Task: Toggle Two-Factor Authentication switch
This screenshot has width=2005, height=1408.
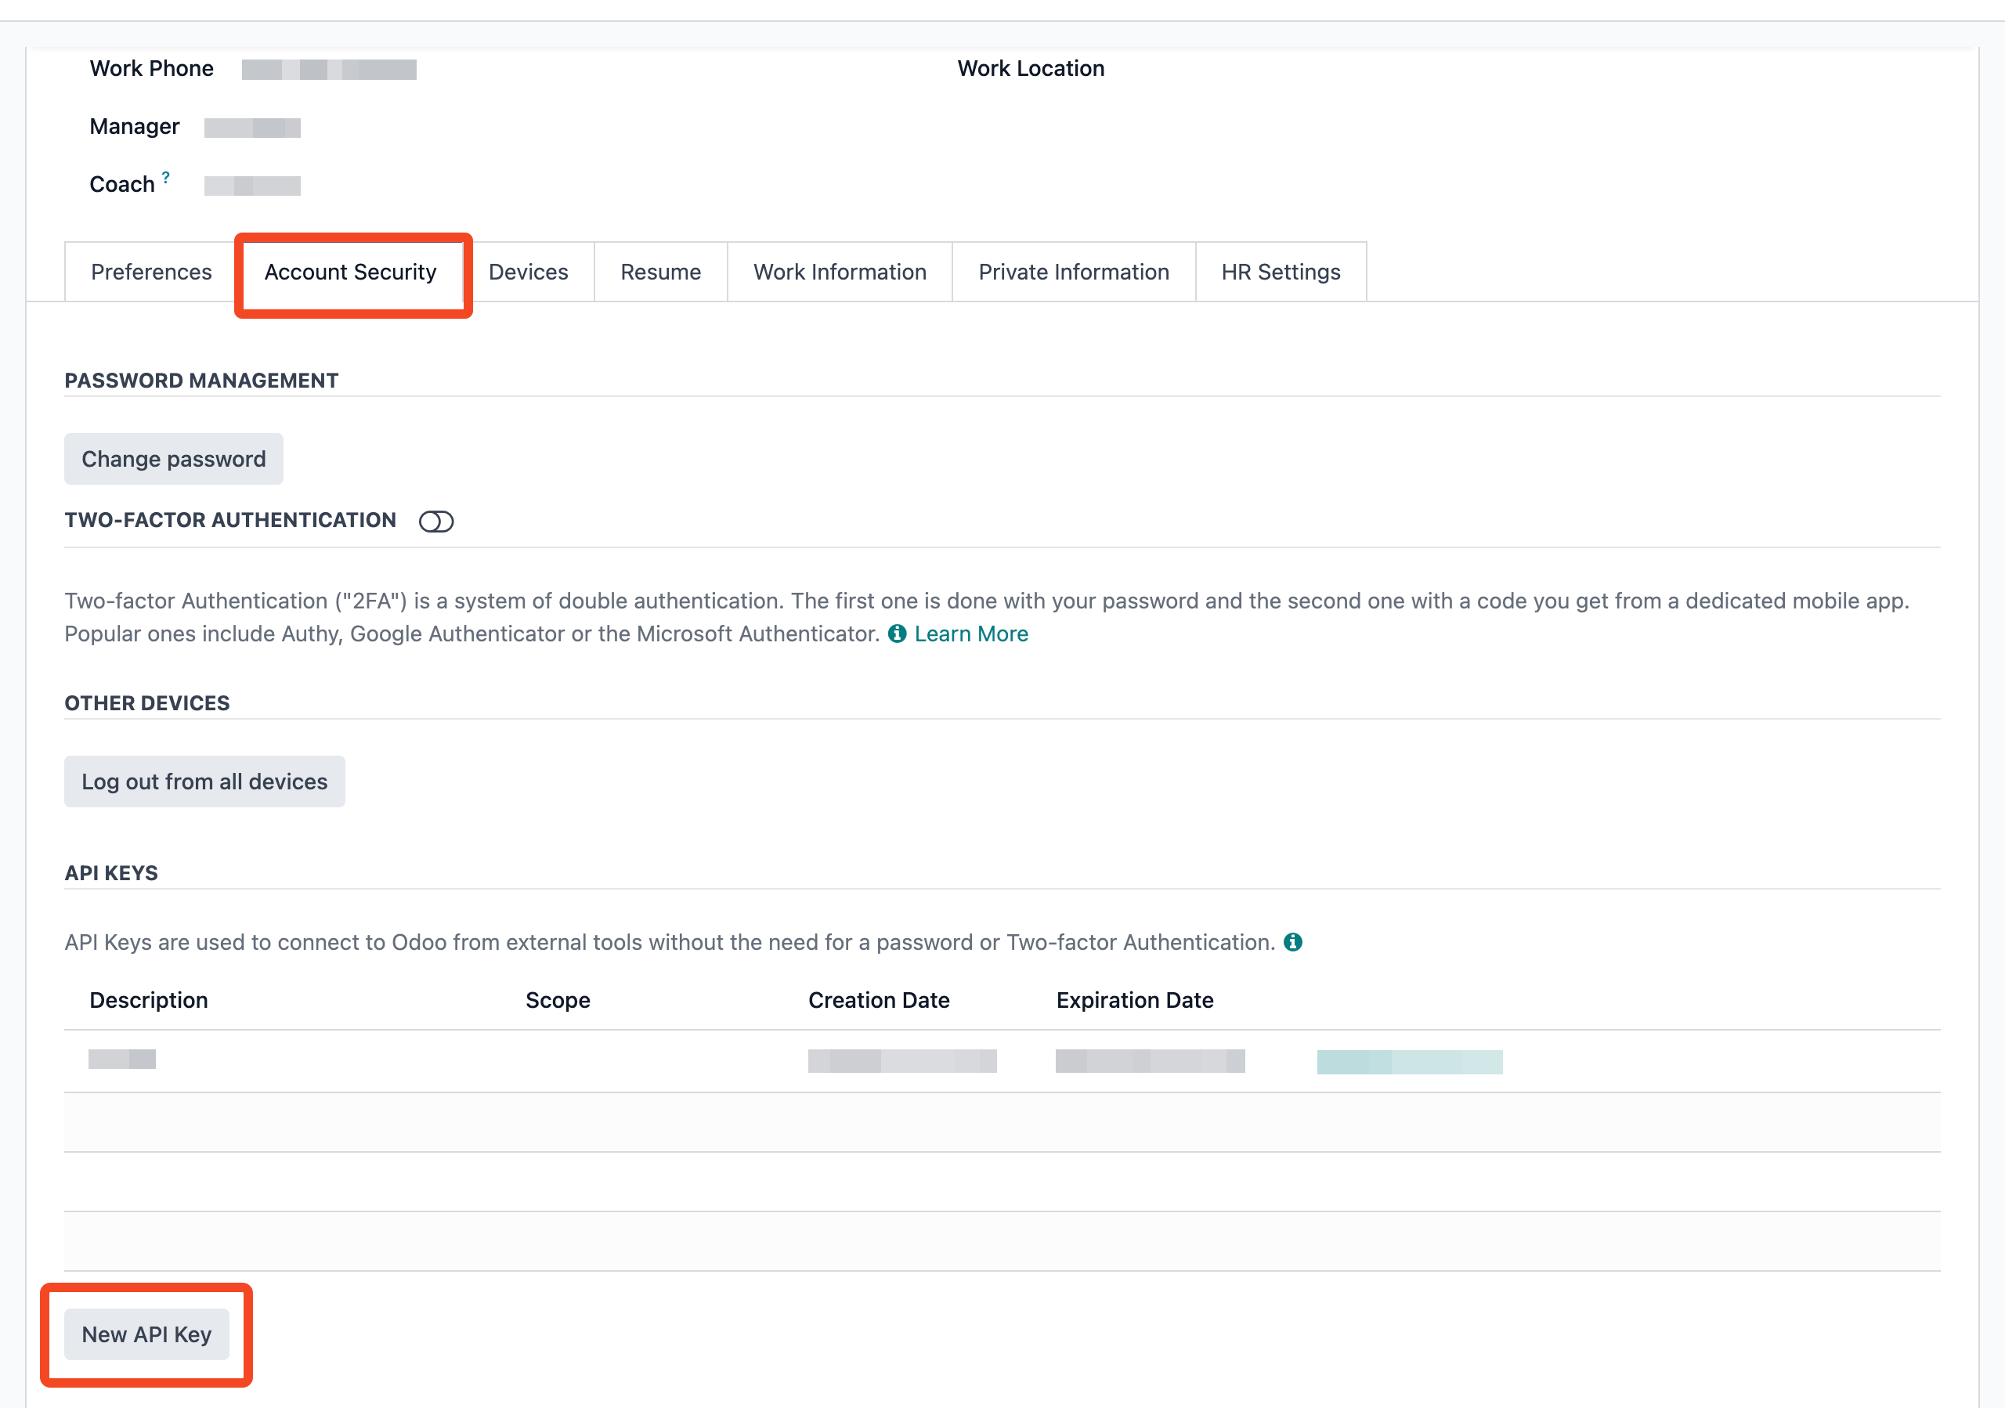Action: point(436,521)
